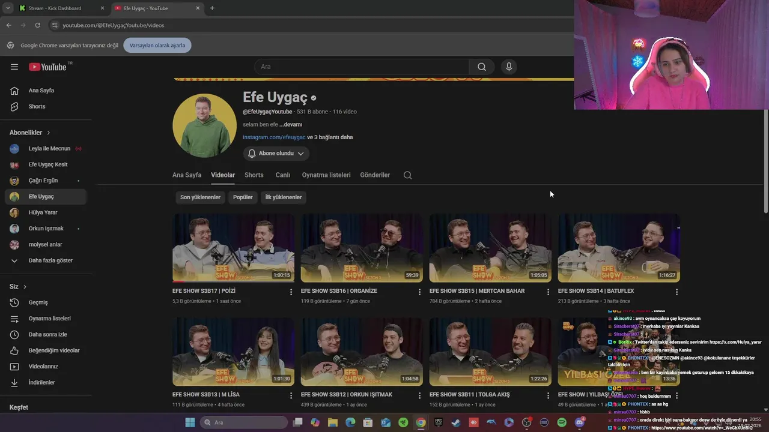Open Leyla ile Mecnun subscription

(x=46, y=149)
